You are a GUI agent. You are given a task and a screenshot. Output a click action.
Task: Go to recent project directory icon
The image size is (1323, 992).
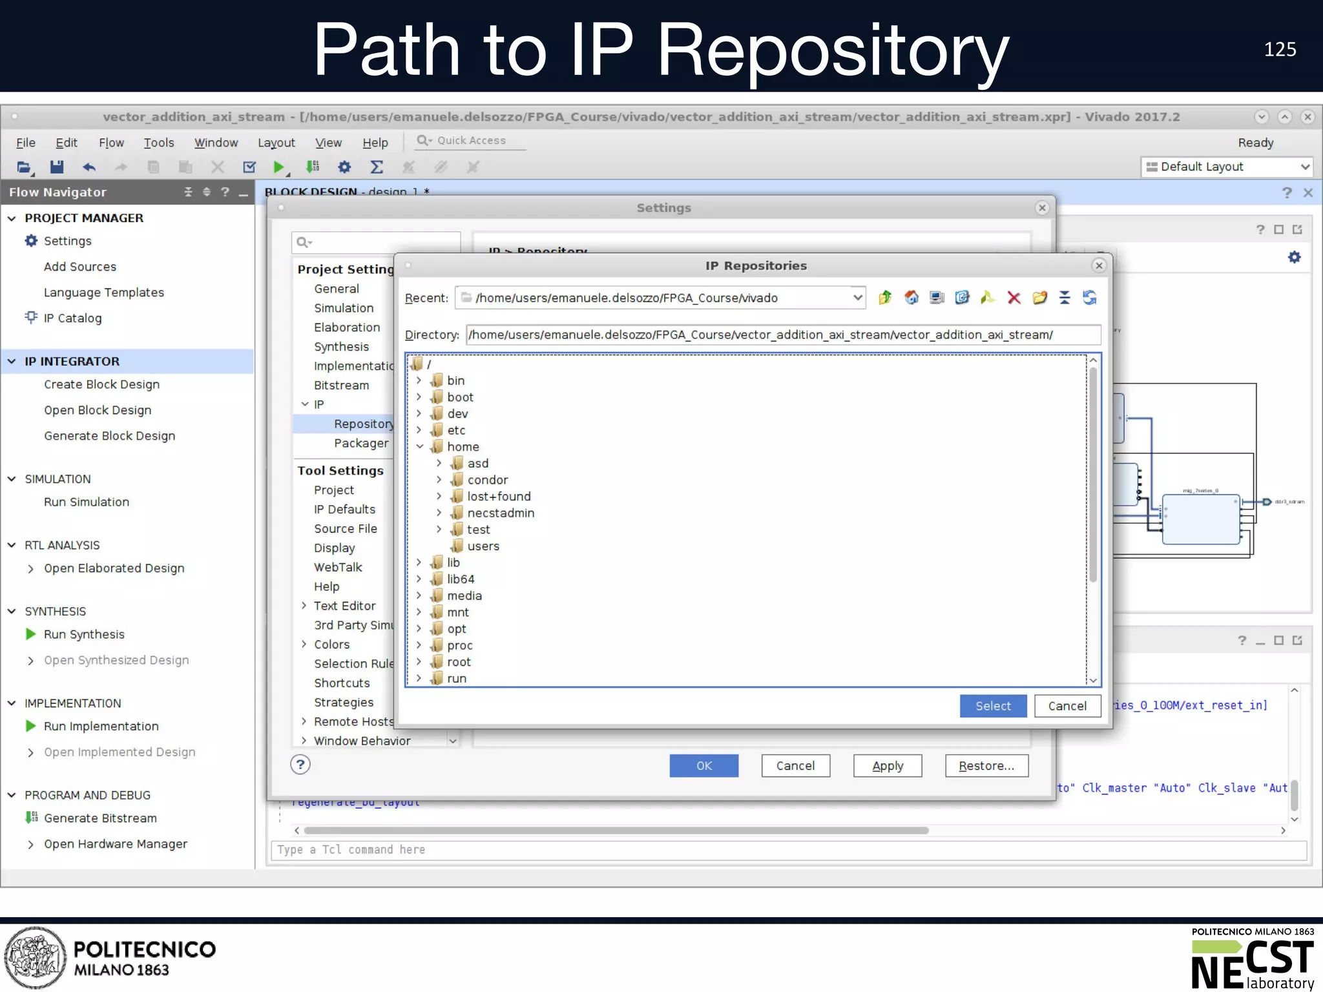pos(962,298)
